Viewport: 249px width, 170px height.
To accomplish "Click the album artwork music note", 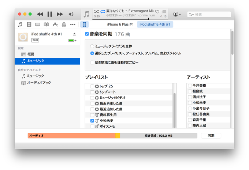I will click(x=86, y=14).
